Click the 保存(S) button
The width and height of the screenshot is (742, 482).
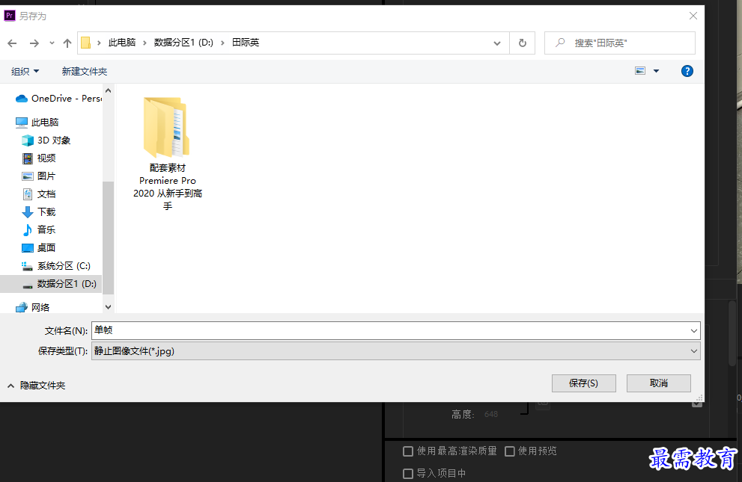(583, 383)
